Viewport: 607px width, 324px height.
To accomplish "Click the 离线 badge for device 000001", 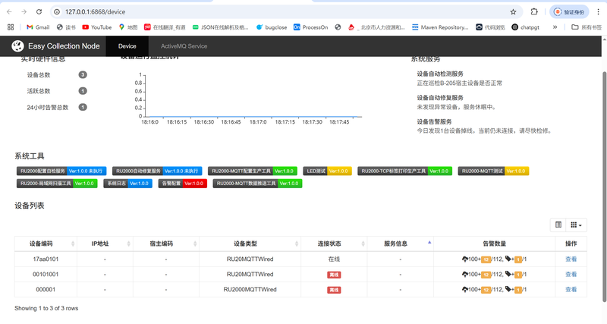I will [x=334, y=290].
